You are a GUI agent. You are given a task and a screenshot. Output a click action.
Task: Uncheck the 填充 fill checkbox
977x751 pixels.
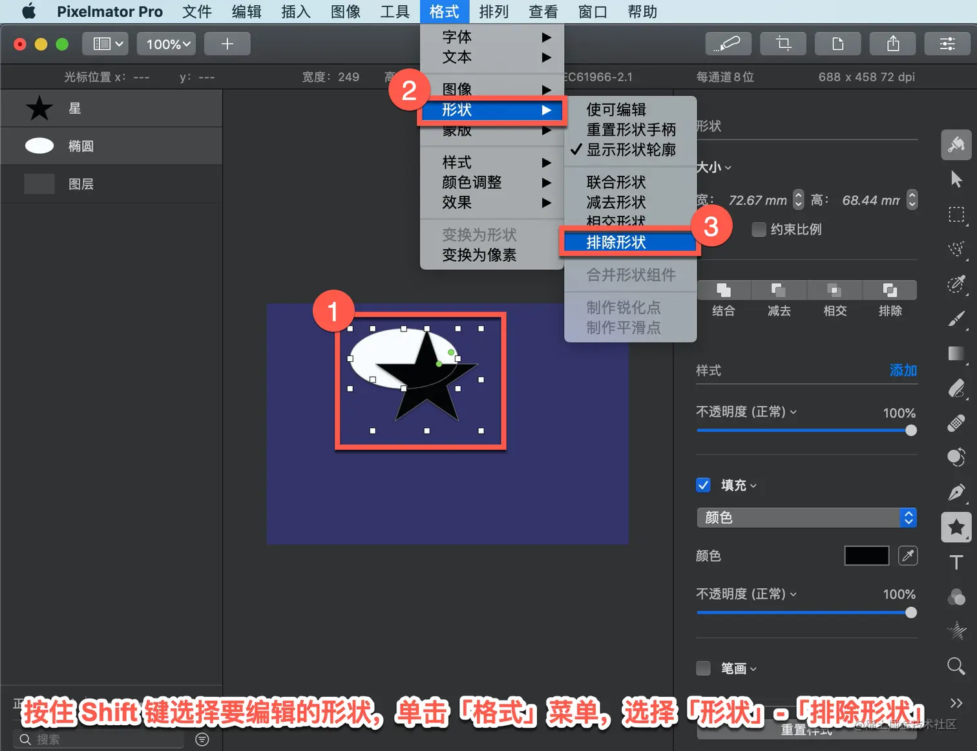704,485
